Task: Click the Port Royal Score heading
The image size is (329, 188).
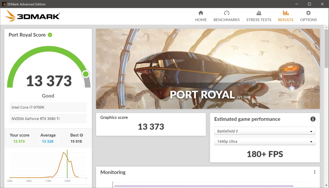Action: [27, 35]
